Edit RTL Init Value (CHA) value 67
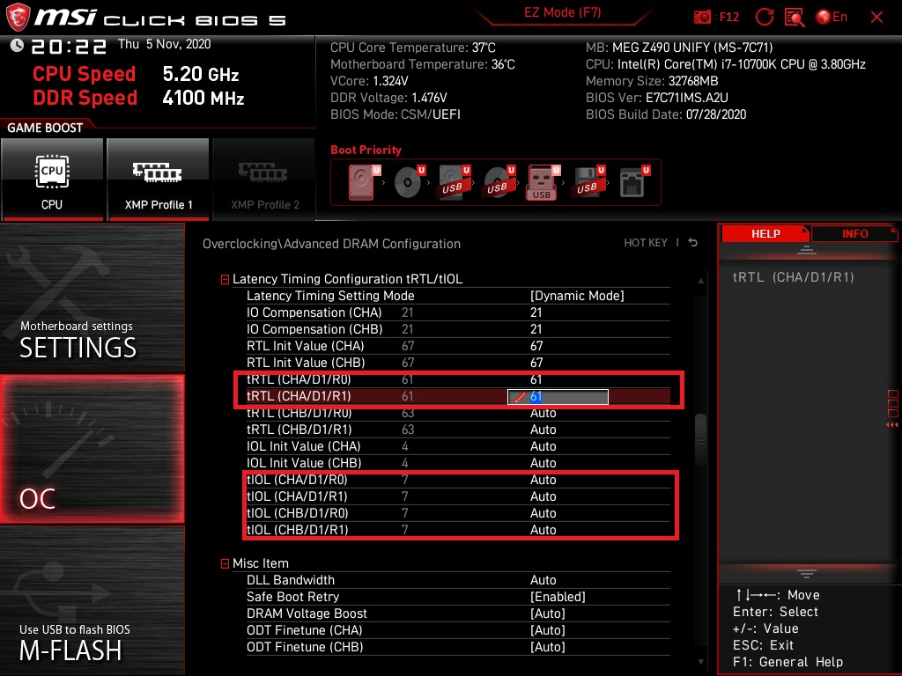The image size is (902, 676). pos(536,345)
